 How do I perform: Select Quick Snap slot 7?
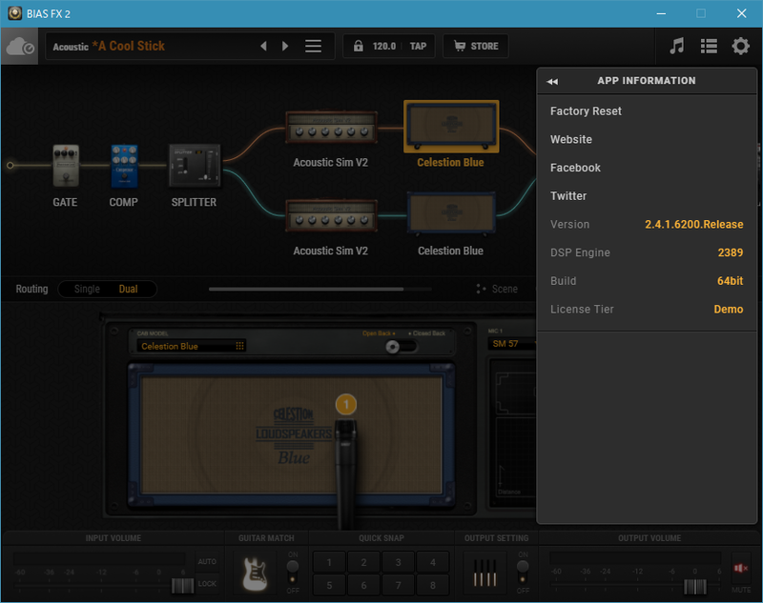398,585
